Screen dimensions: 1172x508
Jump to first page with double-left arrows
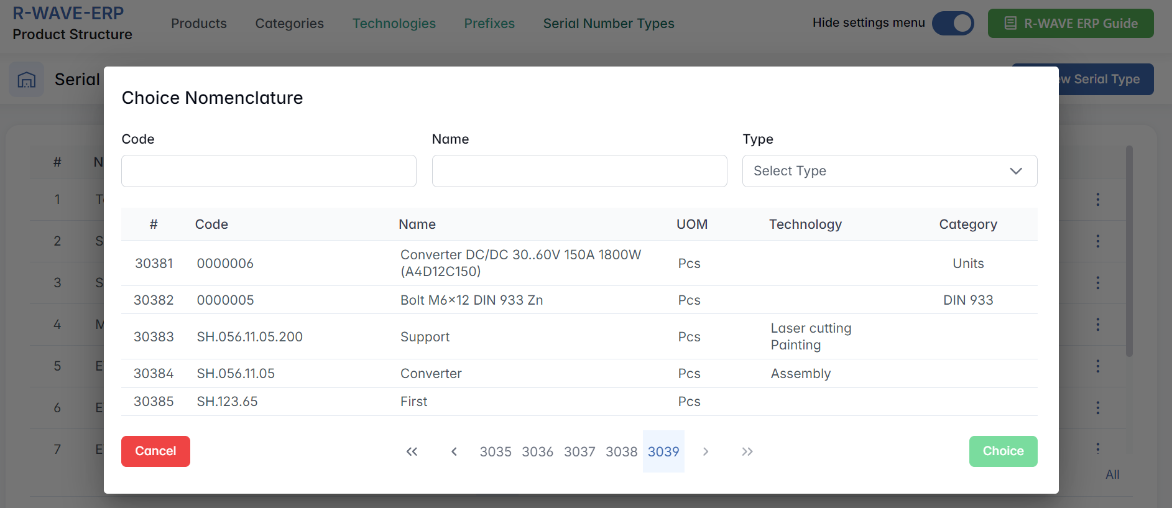(412, 451)
